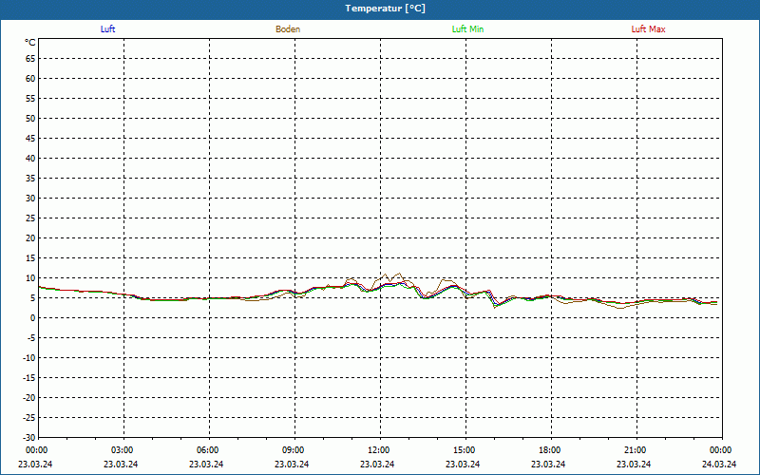Click the -25 value on the y-axis

[29, 417]
